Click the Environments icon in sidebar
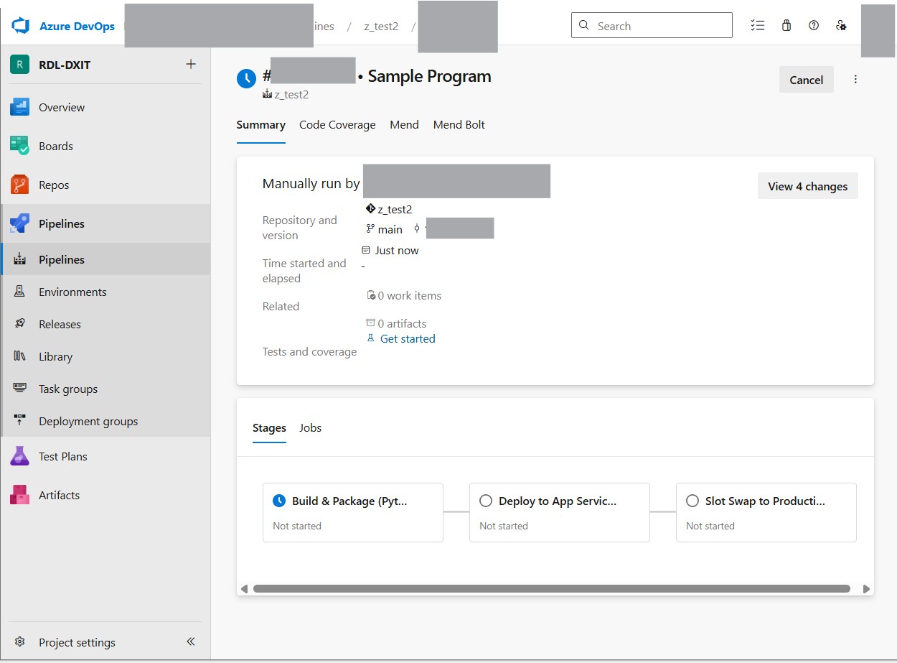Screen dimensions: 897x663 click(x=20, y=292)
